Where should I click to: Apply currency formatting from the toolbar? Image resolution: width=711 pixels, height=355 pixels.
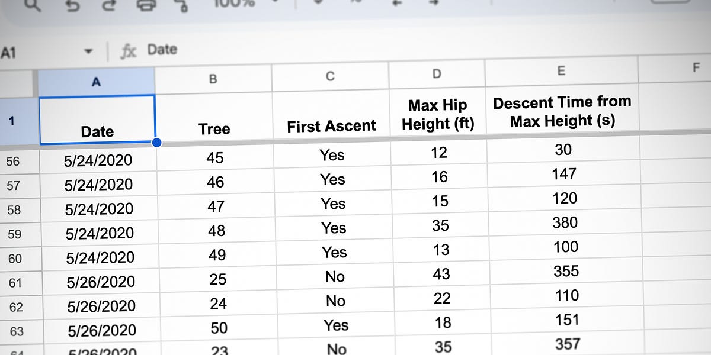pos(318,4)
